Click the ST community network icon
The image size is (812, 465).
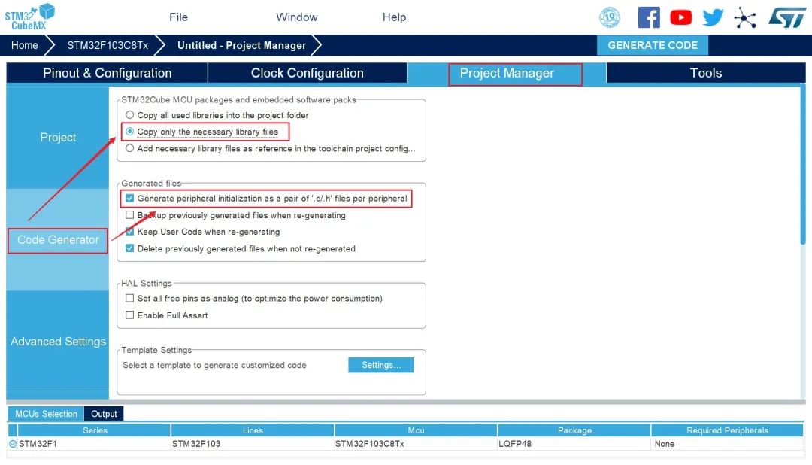[x=744, y=17]
